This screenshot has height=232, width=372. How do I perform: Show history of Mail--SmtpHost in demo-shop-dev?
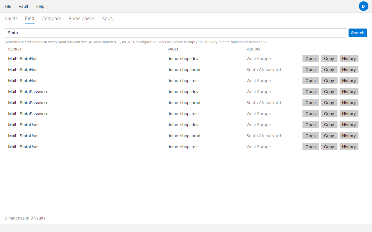pos(349,59)
